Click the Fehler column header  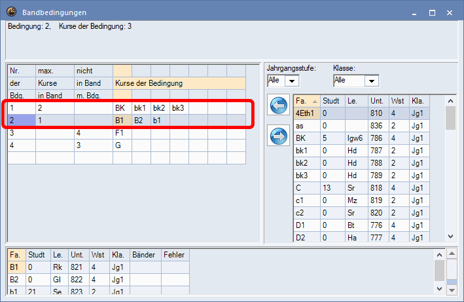coord(175,255)
